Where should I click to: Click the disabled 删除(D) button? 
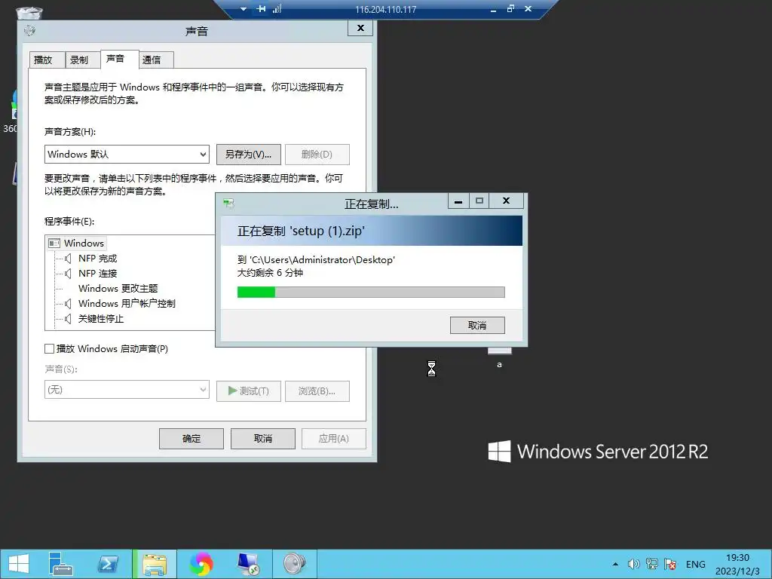point(317,154)
